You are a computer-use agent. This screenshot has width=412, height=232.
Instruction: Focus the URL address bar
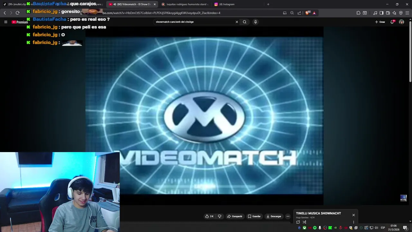point(190,13)
